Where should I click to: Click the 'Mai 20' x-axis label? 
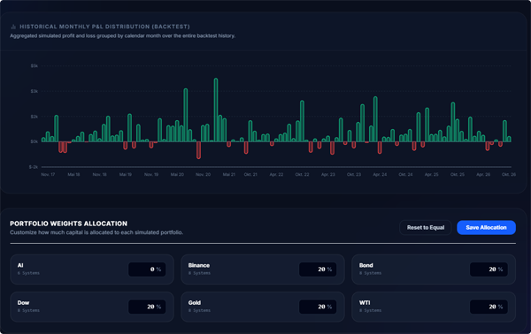177,174
